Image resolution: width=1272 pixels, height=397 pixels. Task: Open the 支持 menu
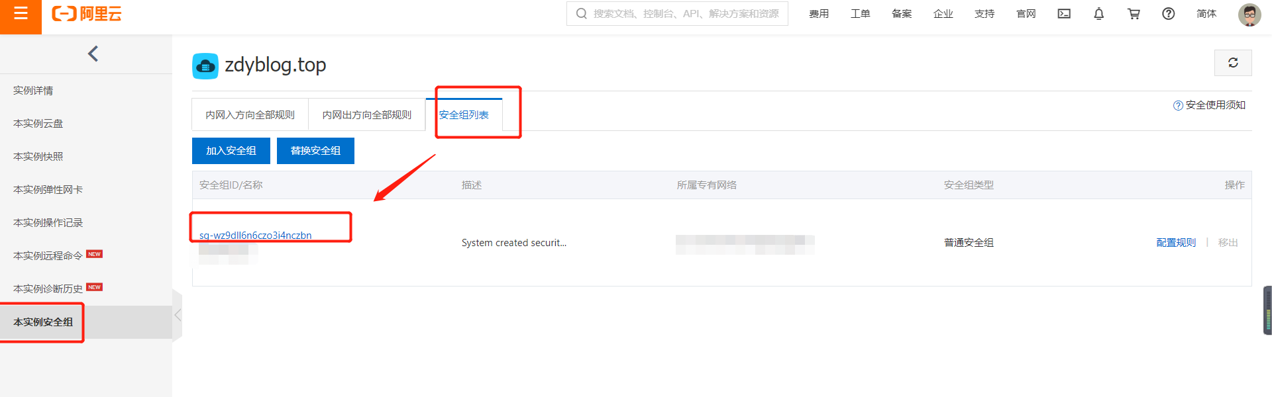tap(984, 14)
